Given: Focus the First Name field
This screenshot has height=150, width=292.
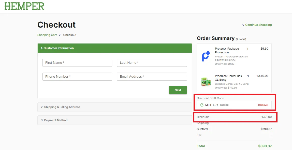Looking at the screenshot, I should pyautogui.click(x=77, y=63).
